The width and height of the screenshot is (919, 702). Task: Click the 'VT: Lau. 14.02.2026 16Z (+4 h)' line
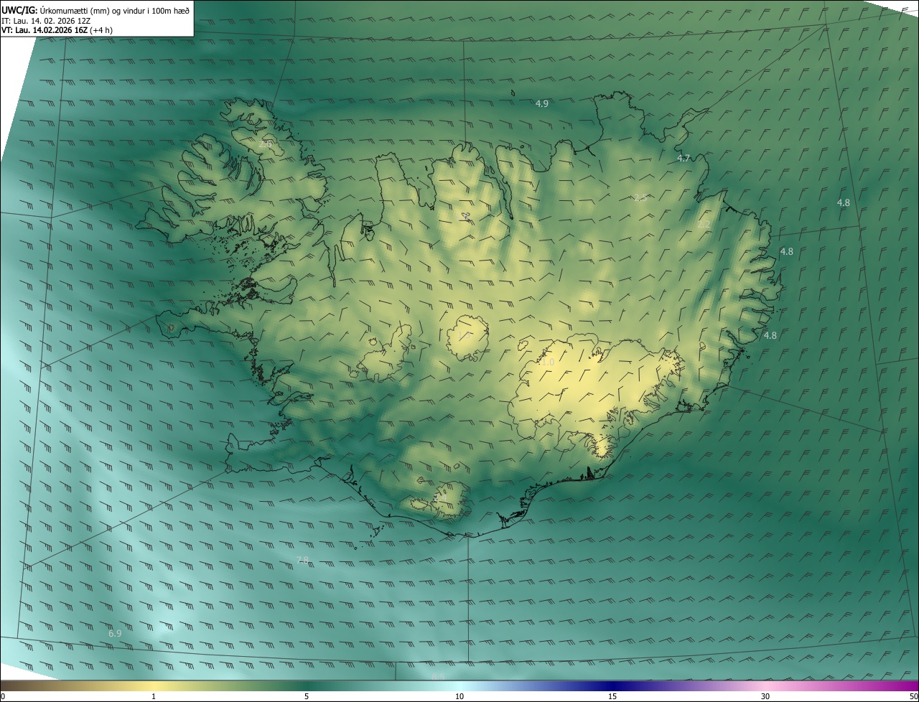click(x=57, y=30)
